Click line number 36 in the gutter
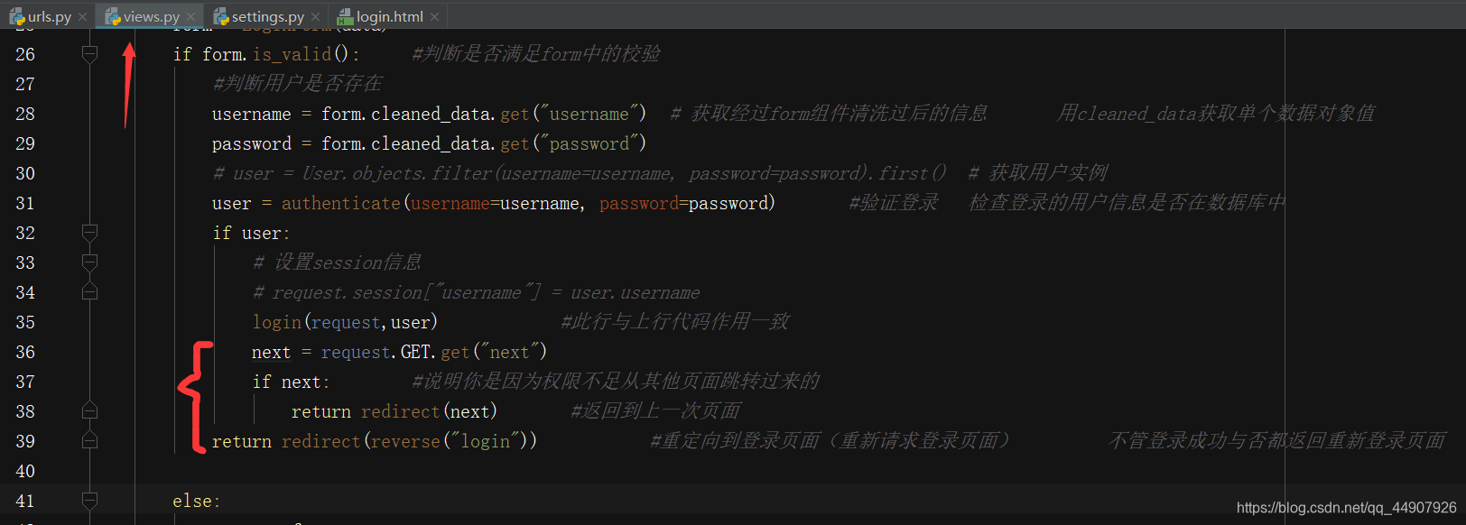The image size is (1466, 525). pos(25,352)
